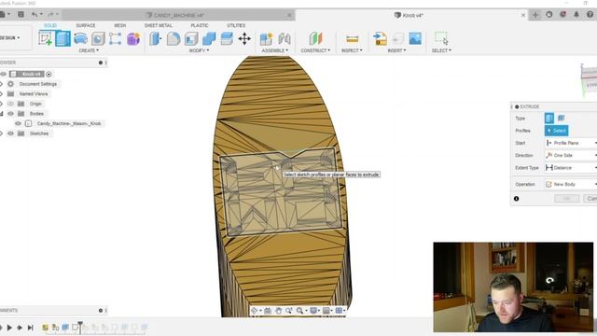Select the Fillet tool
The width and height of the screenshot is (597, 336).
(x=174, y=39)
